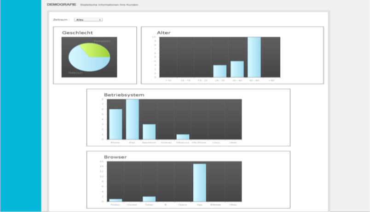
Task: Select the 40-50 age bar in Alter
Action: pyautogui.click(x=254, y=57)
